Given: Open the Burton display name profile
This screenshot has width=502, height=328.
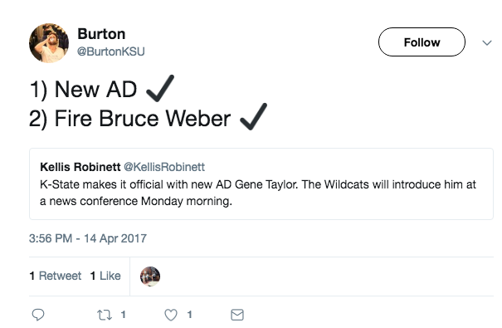Looking at the screenshot, I should point(101,34).
